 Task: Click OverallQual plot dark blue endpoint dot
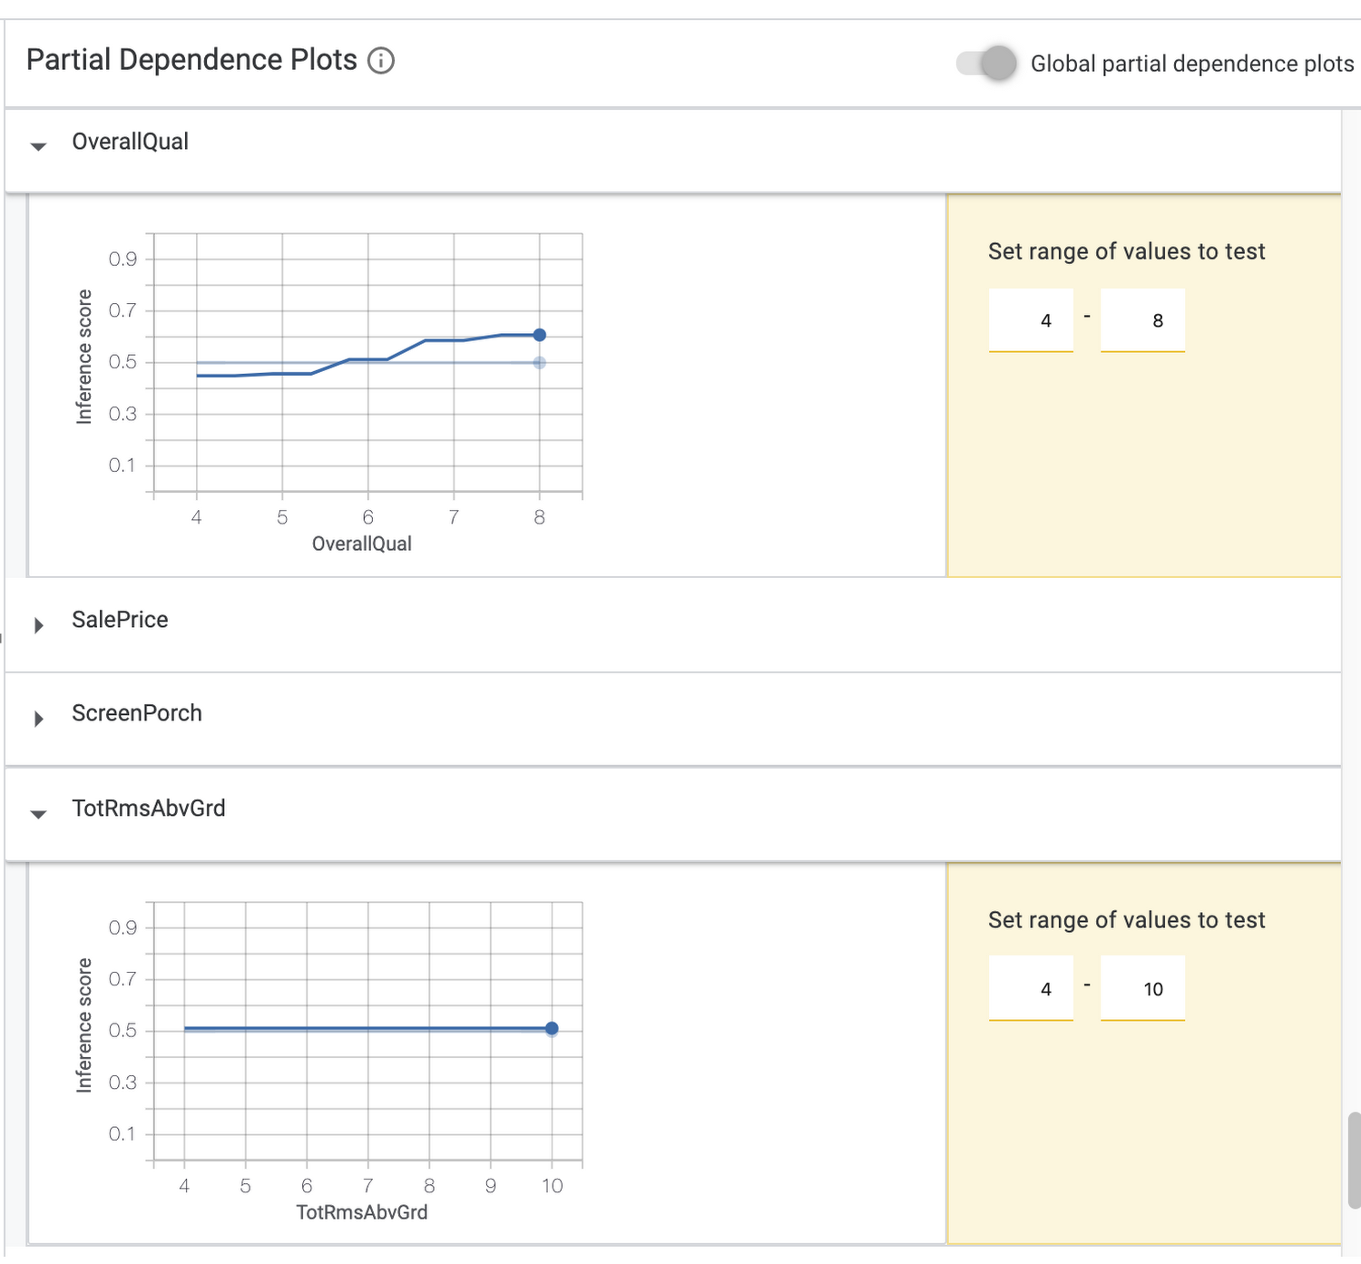pyautogui.click(x=540, y=335)
